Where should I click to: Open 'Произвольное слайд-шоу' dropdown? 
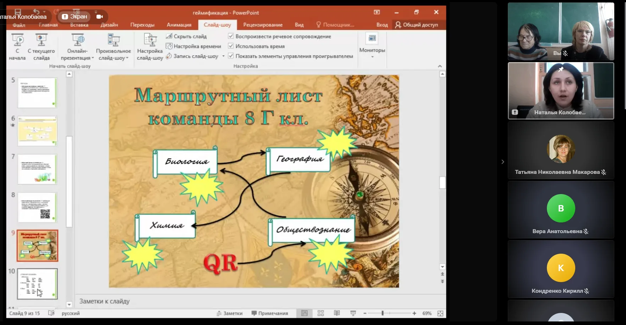(x=113, y=54)
